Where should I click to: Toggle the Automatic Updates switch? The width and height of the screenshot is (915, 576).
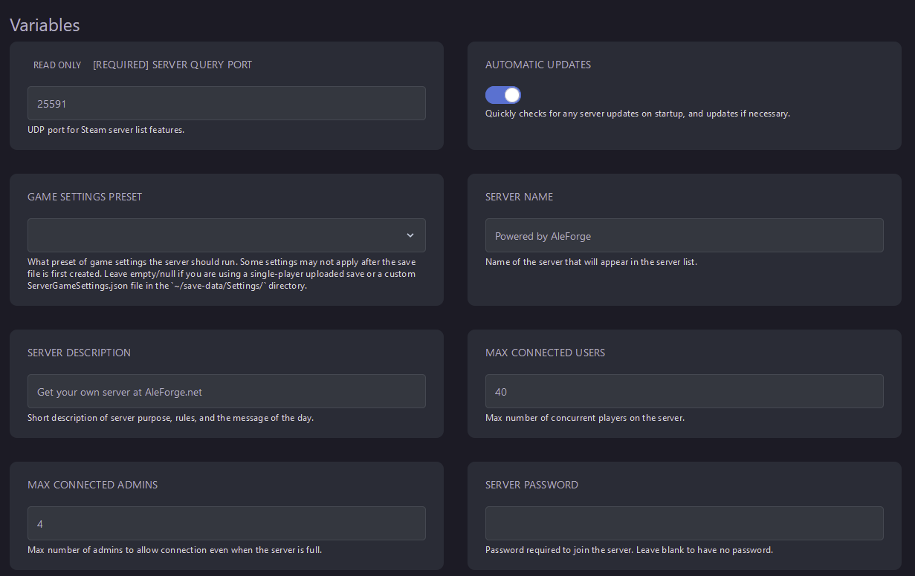click(503, 95)
